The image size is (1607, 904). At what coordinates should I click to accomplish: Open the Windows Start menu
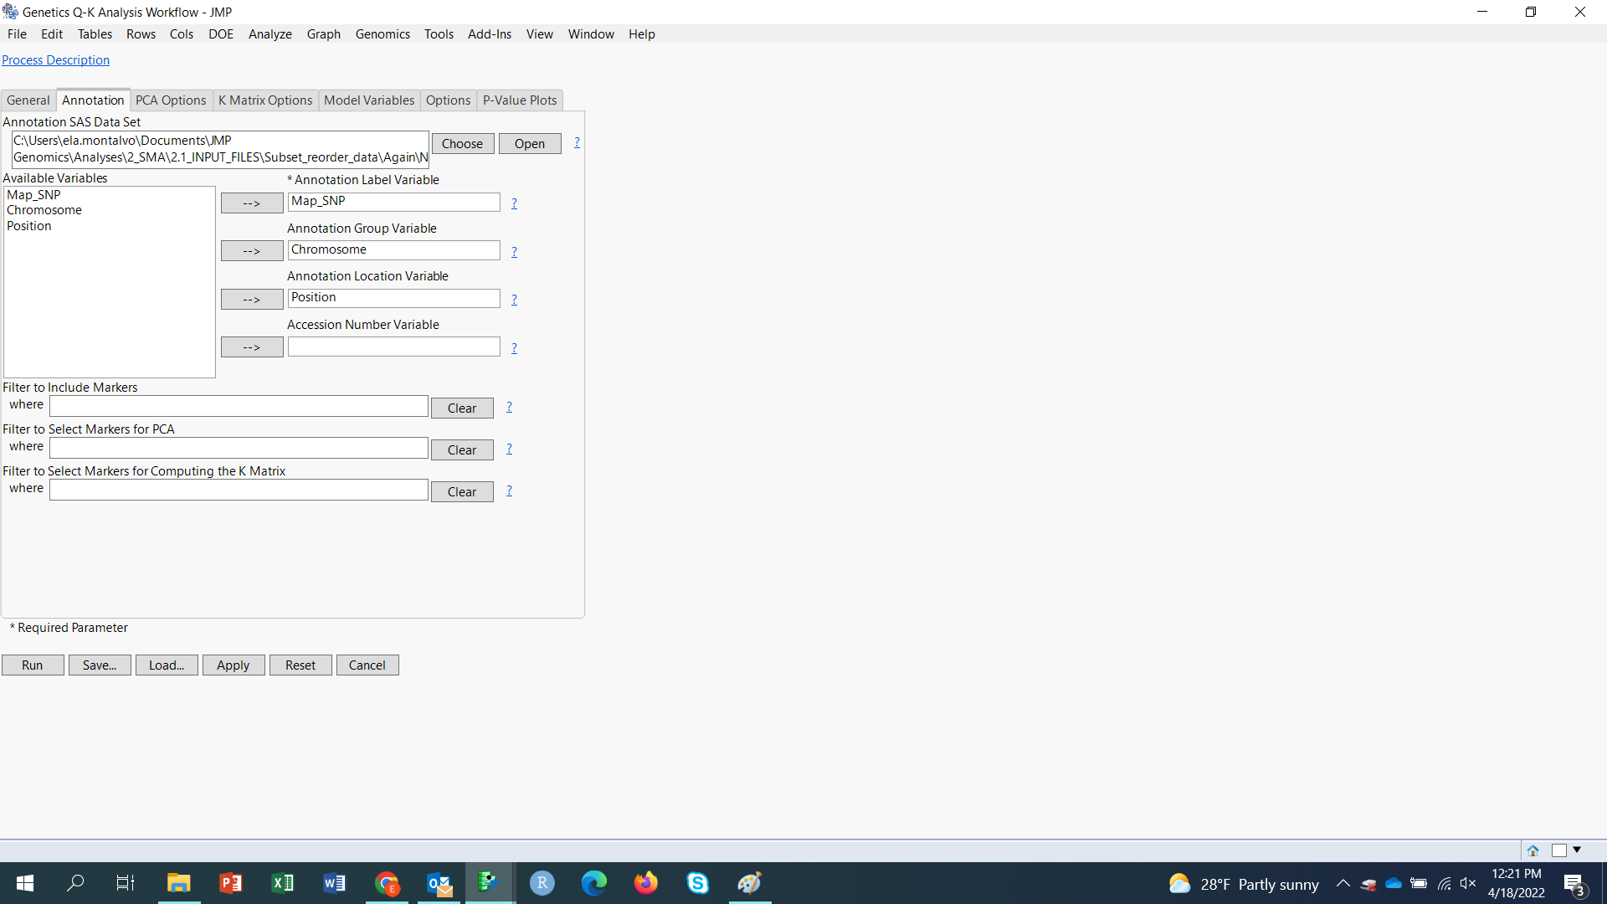(x=25, y=883)
